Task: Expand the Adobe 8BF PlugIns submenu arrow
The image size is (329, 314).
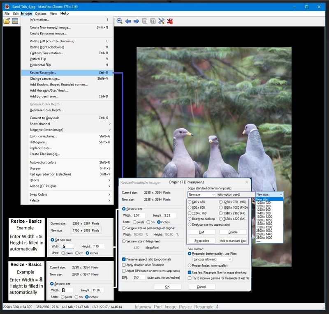Action: [x=109, y=186]
